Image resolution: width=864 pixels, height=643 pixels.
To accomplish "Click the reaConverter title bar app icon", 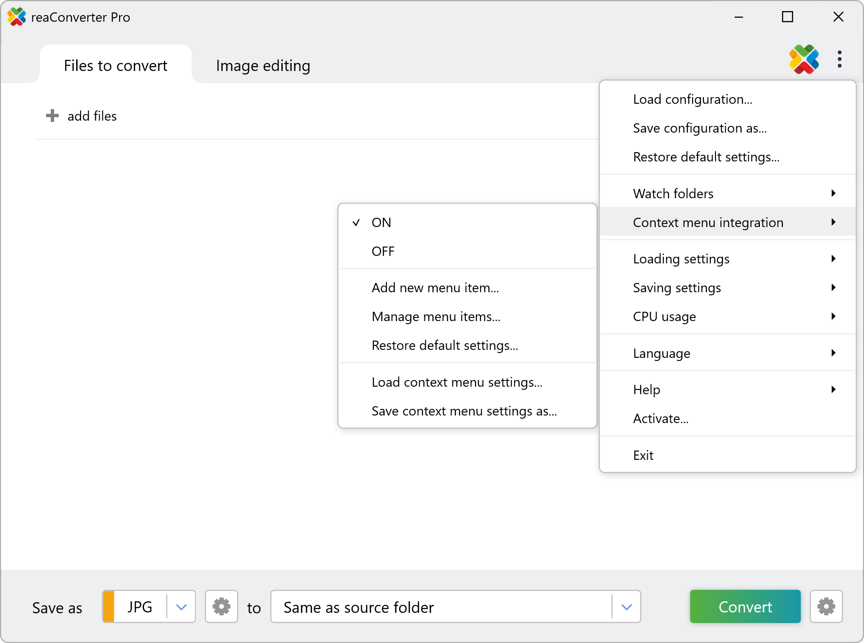I will 16,17.
